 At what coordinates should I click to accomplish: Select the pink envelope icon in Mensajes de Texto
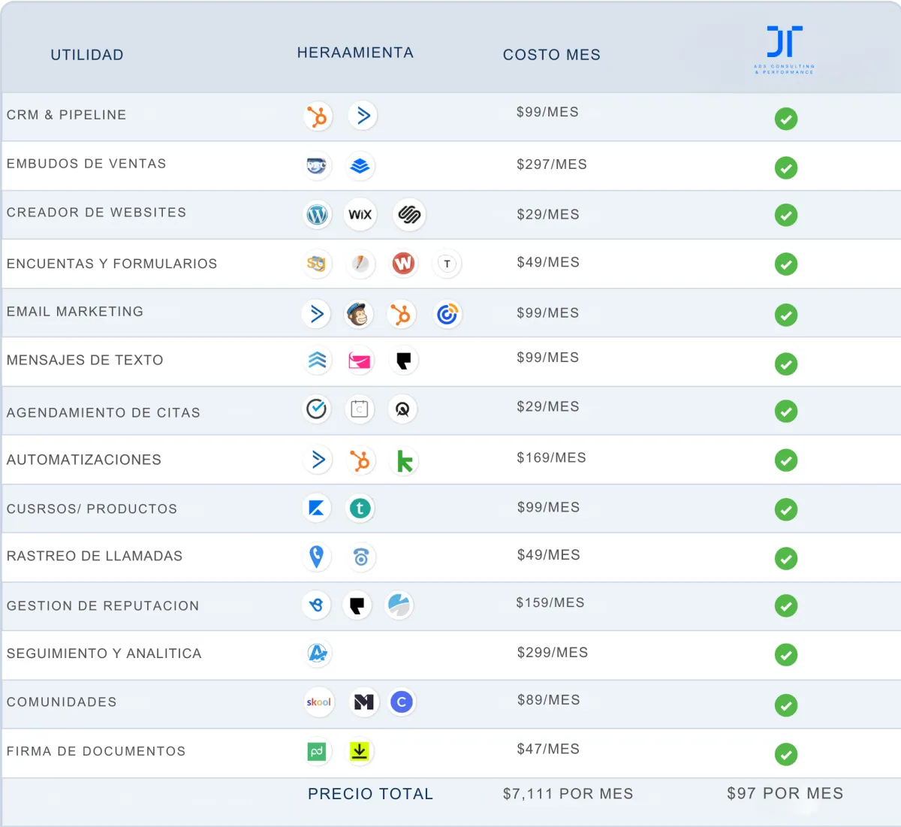coord(360,361)
